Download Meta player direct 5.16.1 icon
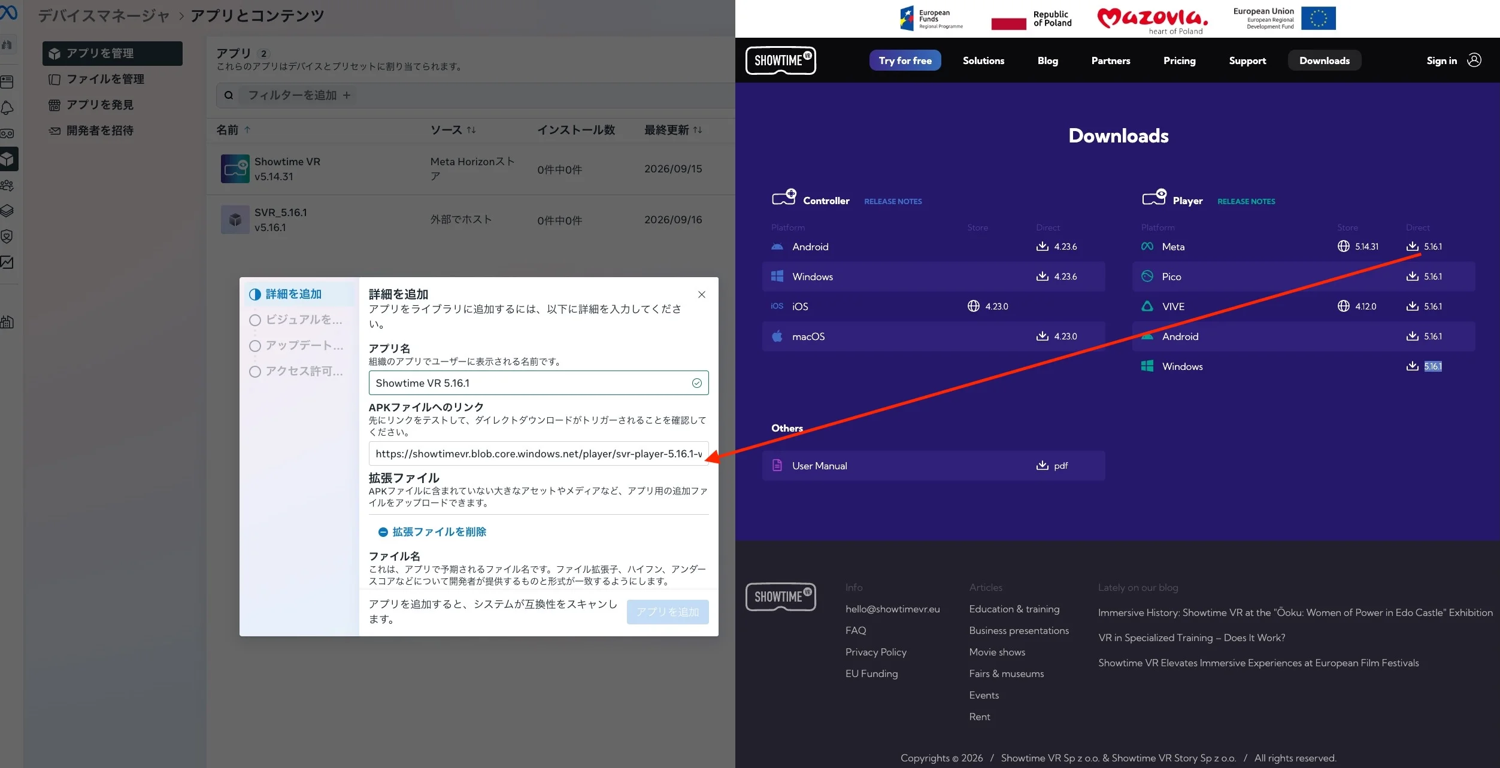1500x768 pixels. pos(1413,246)
